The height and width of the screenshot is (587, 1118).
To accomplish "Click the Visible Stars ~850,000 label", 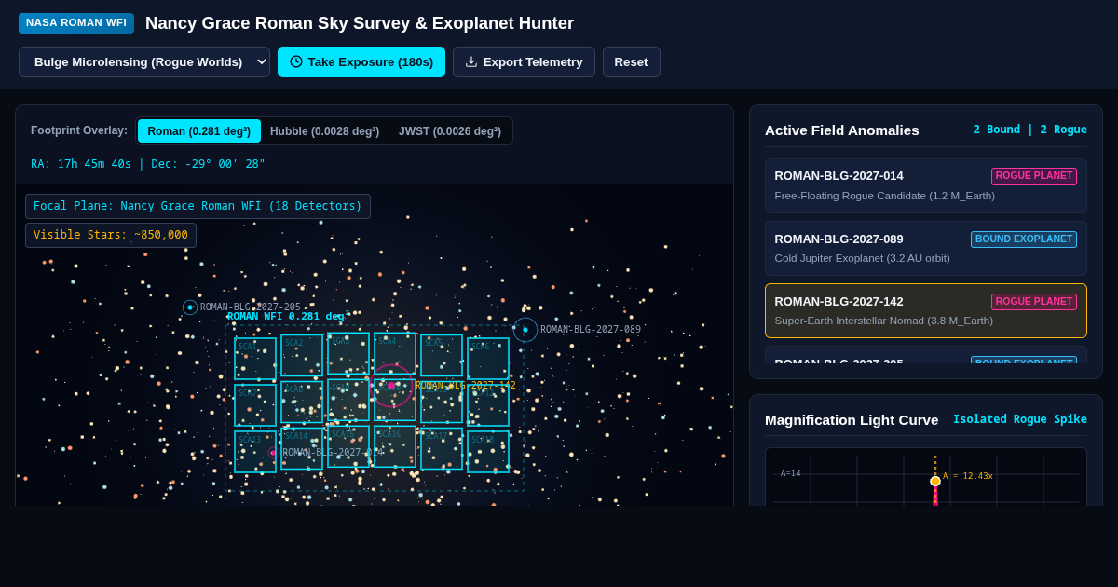I will tap(111, 235).
